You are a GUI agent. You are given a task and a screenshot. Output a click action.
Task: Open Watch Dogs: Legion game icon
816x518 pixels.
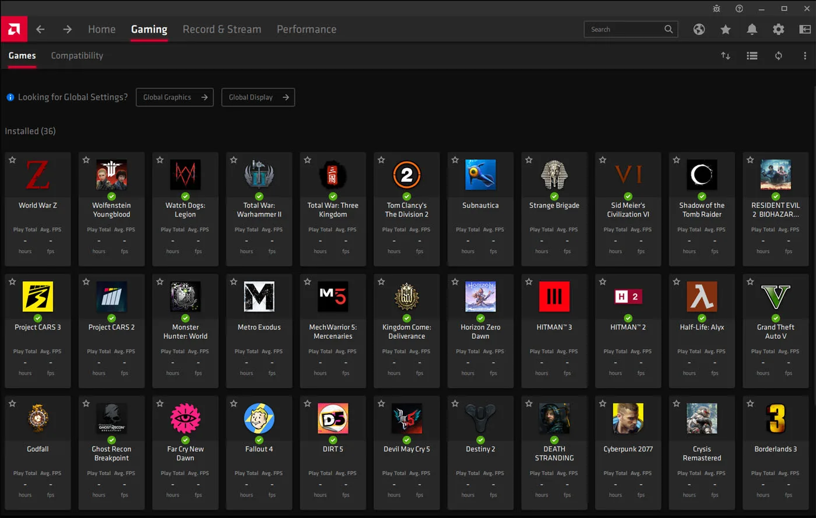tap(185, 175)
